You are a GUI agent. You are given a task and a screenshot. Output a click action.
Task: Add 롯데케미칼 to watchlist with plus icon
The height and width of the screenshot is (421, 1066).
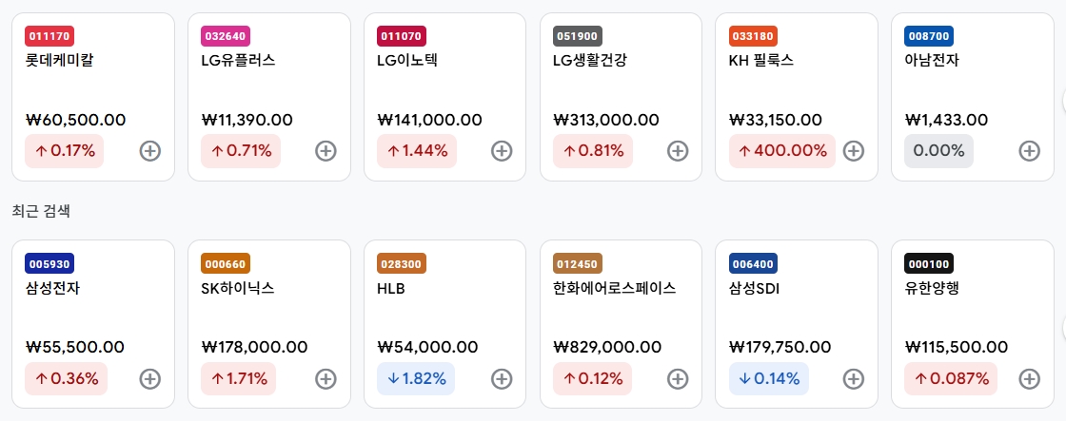coord(150,151)
